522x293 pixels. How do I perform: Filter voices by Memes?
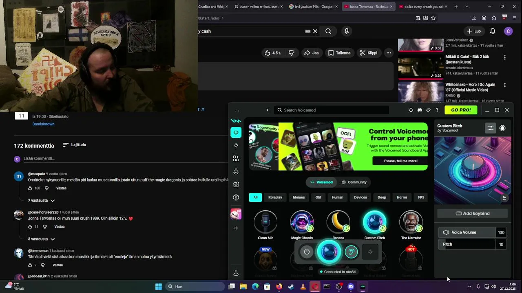[x=299, y=197]
